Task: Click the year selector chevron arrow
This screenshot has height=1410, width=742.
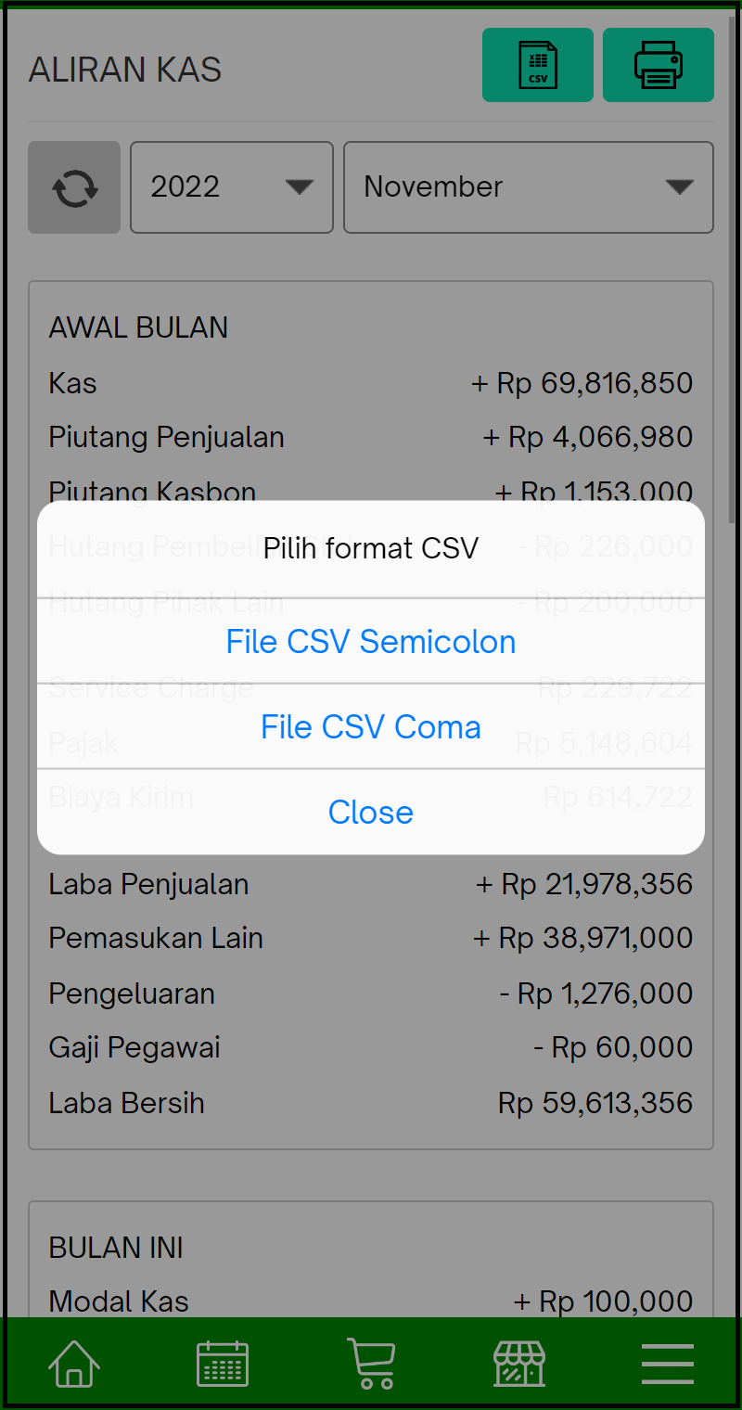Action: point(299,186)
